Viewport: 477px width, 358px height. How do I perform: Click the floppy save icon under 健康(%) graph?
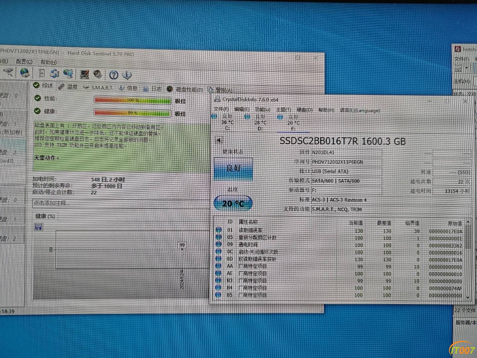[x=38, y=227]
